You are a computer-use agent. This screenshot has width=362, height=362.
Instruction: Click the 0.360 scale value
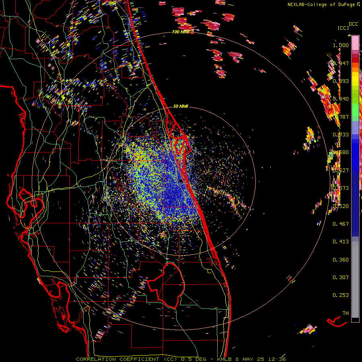tap(341, 260)
